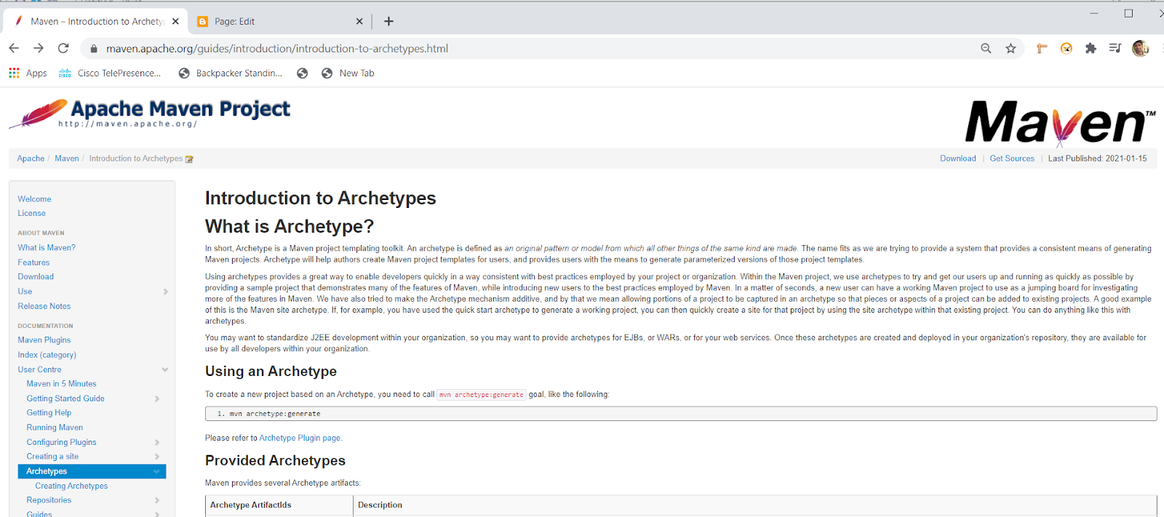Open the Download link in top bar
The height and width of the screenshot is (517, 1164).
click(957, 159)
